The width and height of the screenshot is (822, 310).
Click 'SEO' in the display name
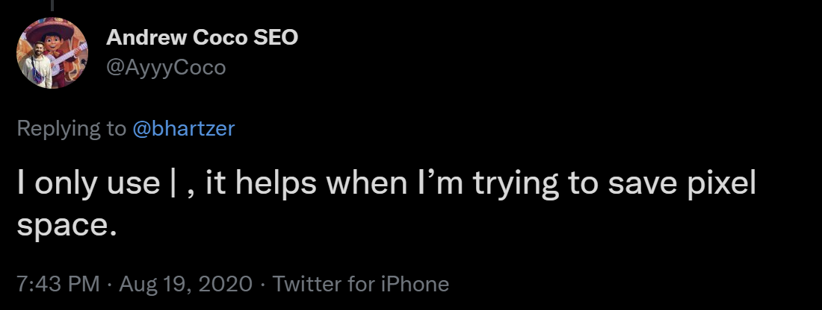pos(276,37)
